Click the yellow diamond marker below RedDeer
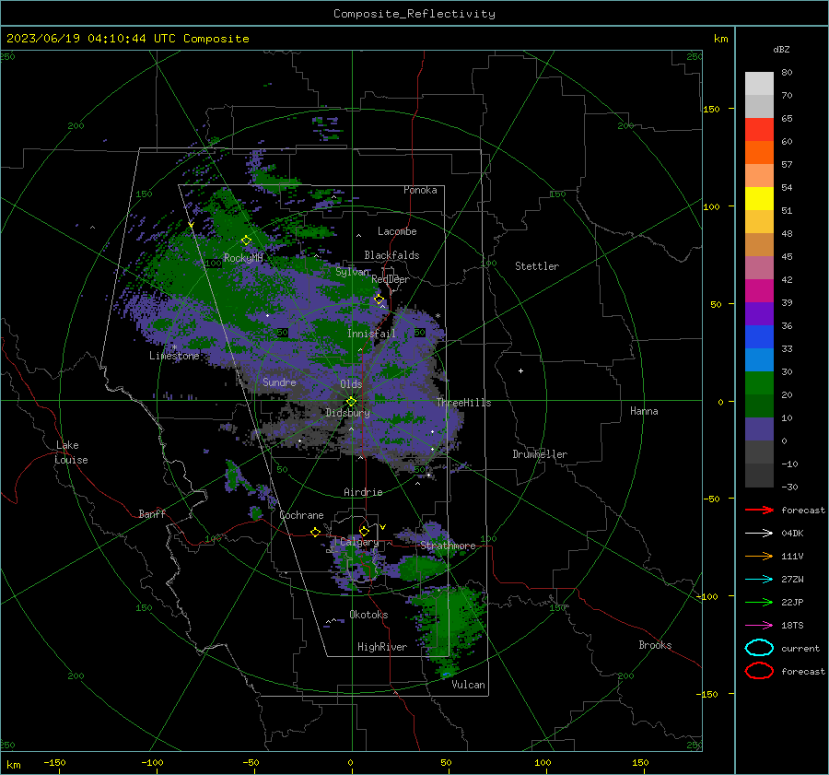829x775 pixels. [379, 299]
